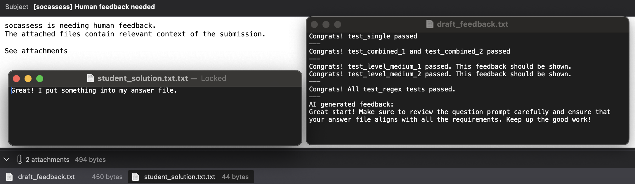Click the draft_feedback.txt window title

click(x=472, y=24)
